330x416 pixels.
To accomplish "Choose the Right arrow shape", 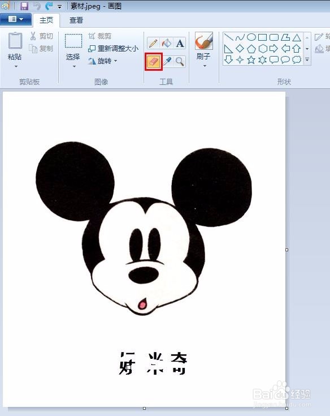I will point(274,49).
